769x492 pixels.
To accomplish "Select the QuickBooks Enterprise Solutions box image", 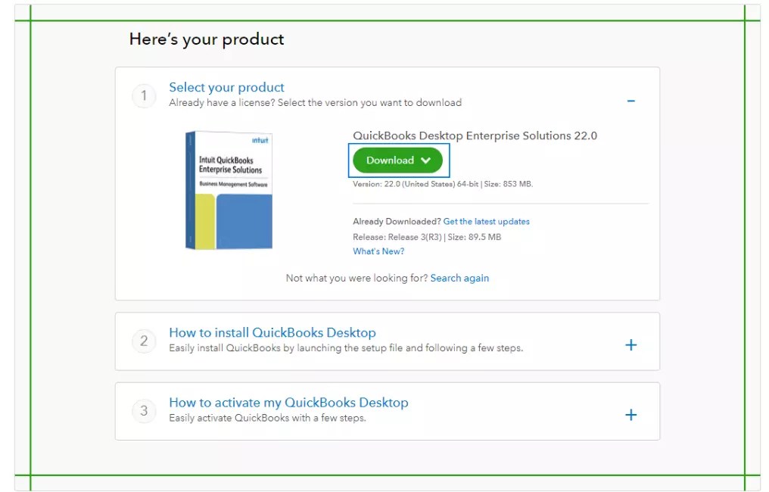I will click(x=227, y=189).
